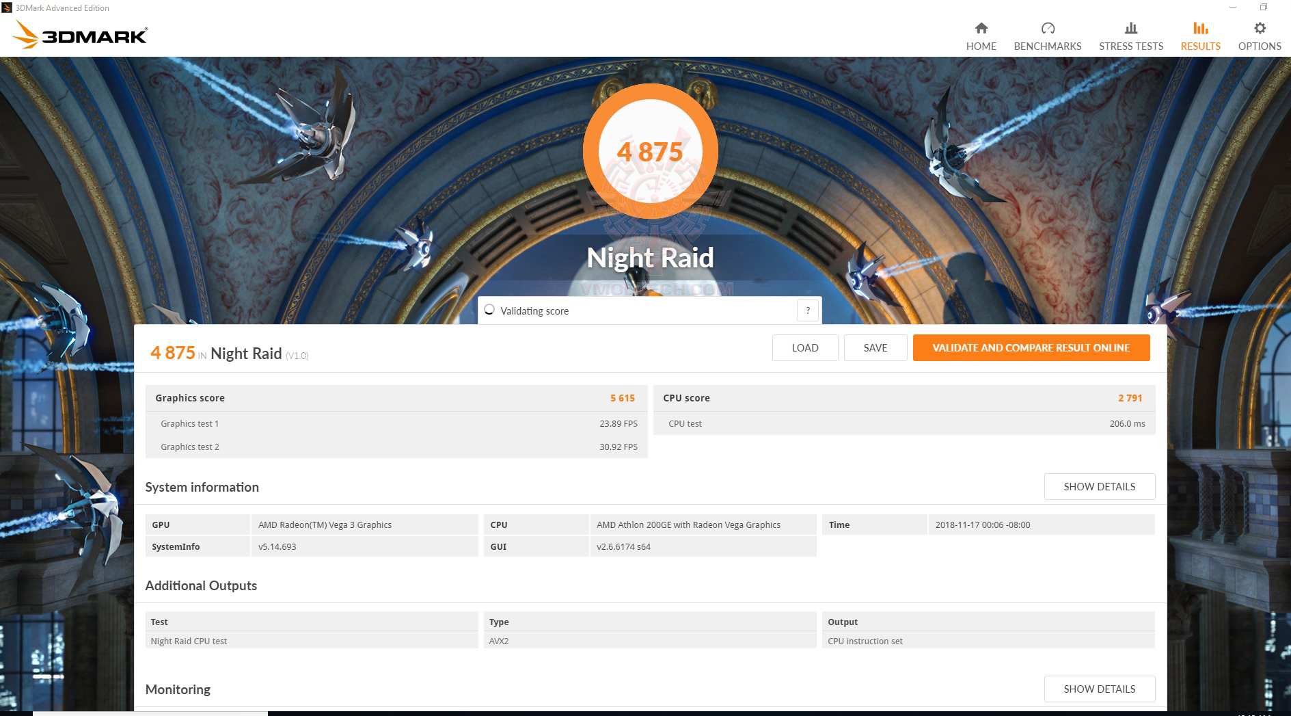Click the Graphics score heading
This screenshot has width=1291, height=716.
[190, 398]
